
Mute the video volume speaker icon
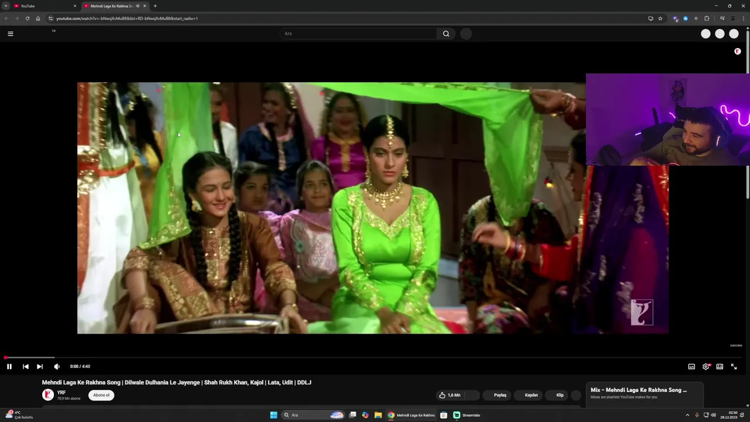57,366
